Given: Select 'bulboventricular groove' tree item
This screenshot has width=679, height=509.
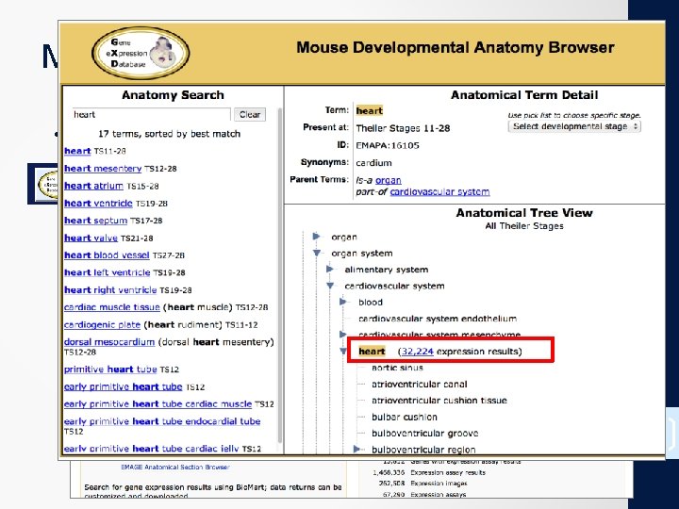Looking at the screenshot, I should point(424,434).
